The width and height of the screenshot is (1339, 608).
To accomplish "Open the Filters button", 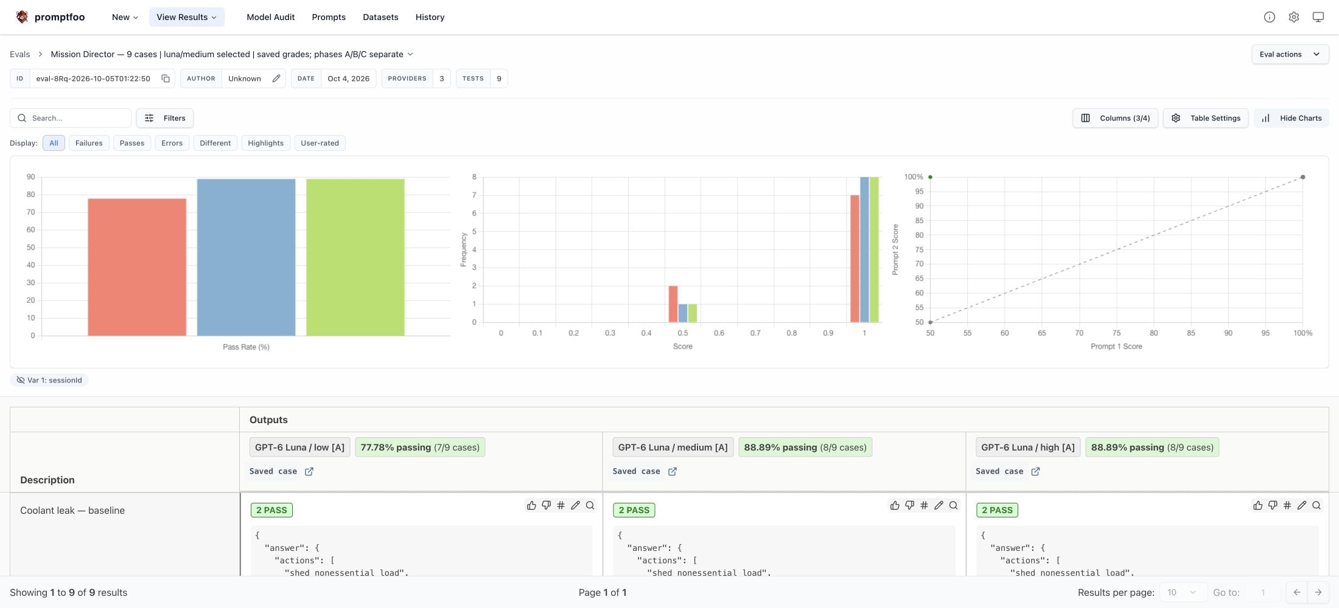I will point(165,118).
